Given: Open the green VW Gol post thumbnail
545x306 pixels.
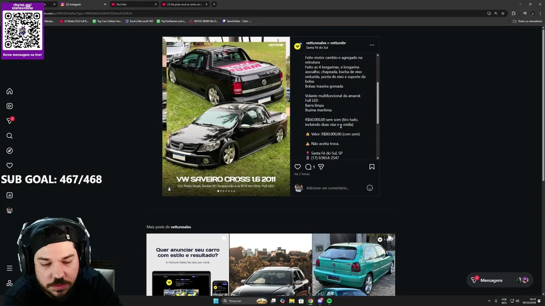Looking at the screenshot, I should pyautogui.click(x=353, y=265).
